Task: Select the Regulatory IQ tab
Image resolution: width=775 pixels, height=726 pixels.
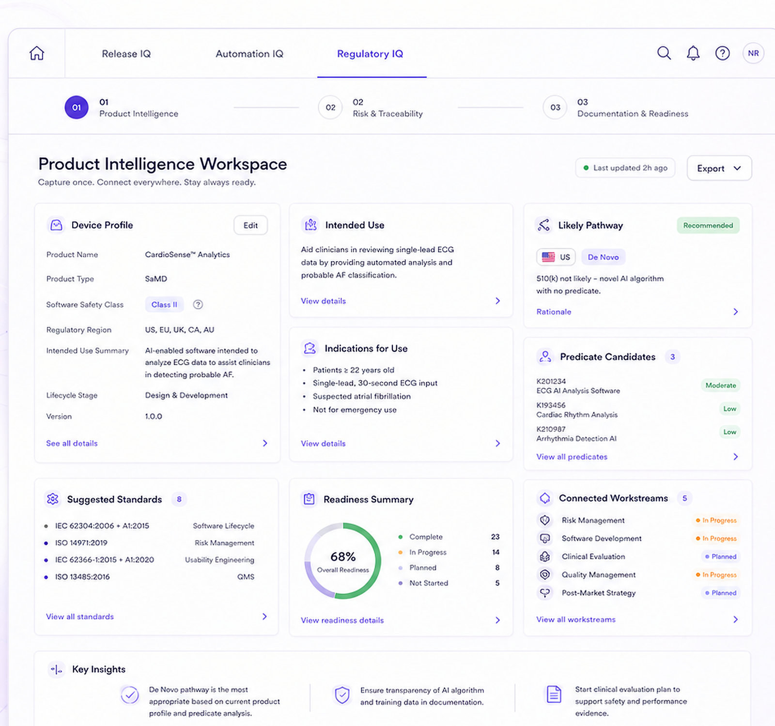Action: pos(370,54)
